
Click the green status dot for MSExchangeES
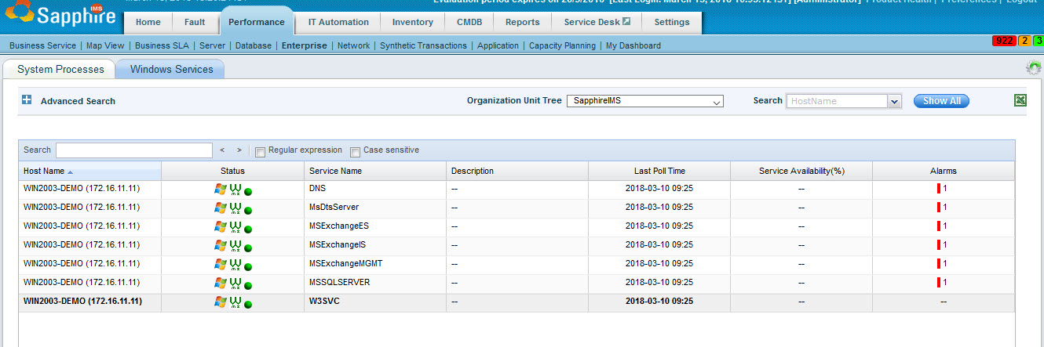point(248,229)
